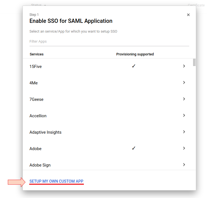Screen dimensions: 207x198
Task: Open the 4Me row chevron arrow
Action: (x=184, y=82)
